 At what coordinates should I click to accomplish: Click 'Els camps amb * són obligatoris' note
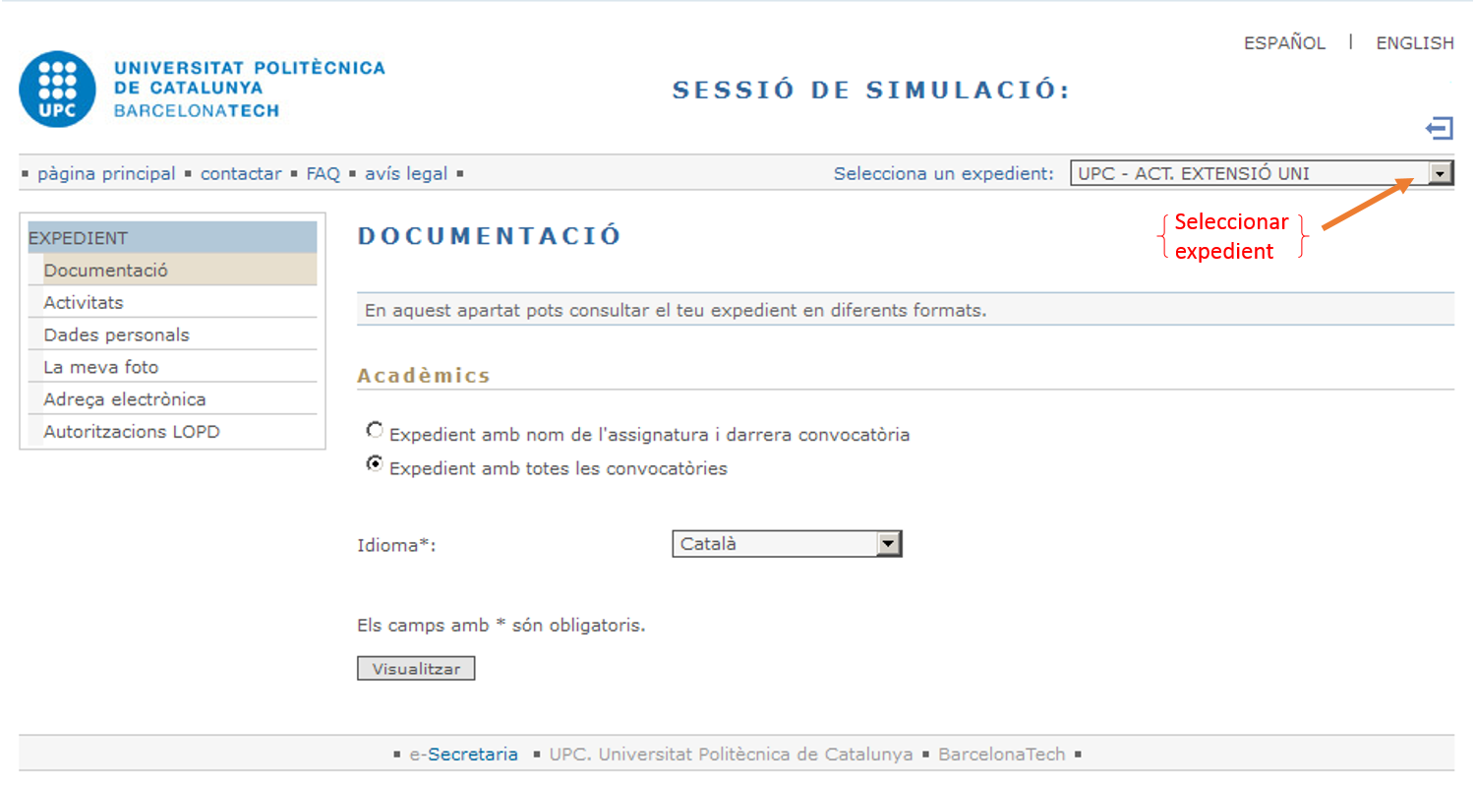click(501, 626)
